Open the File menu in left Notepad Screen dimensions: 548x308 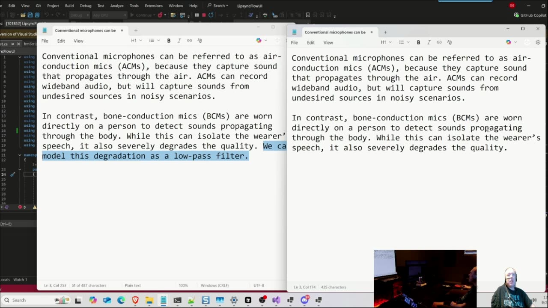[x=45, y=41]
